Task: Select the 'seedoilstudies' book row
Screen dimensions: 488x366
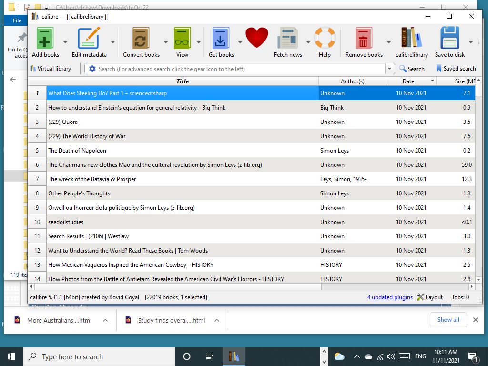Action: point(261,222)
